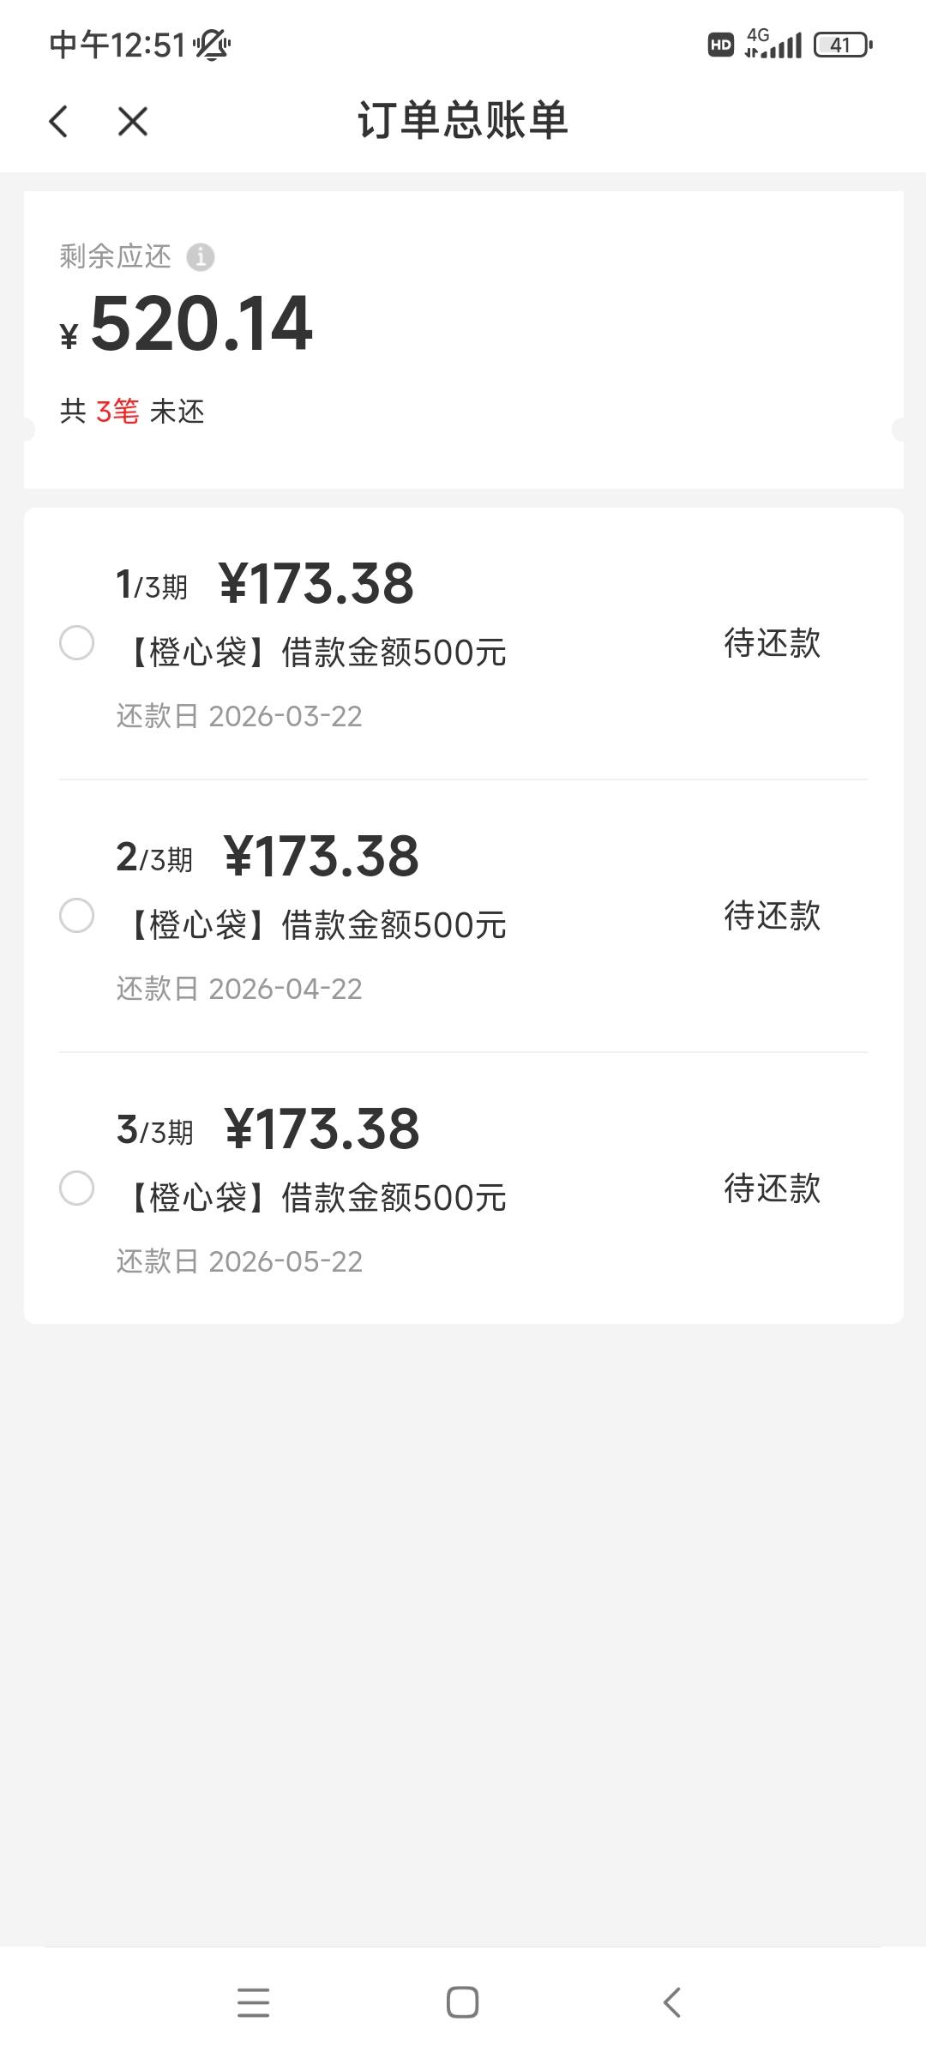Tap muted notification bell icon
Viewport: 926px width, 2058px height.
tap(211, 45)
